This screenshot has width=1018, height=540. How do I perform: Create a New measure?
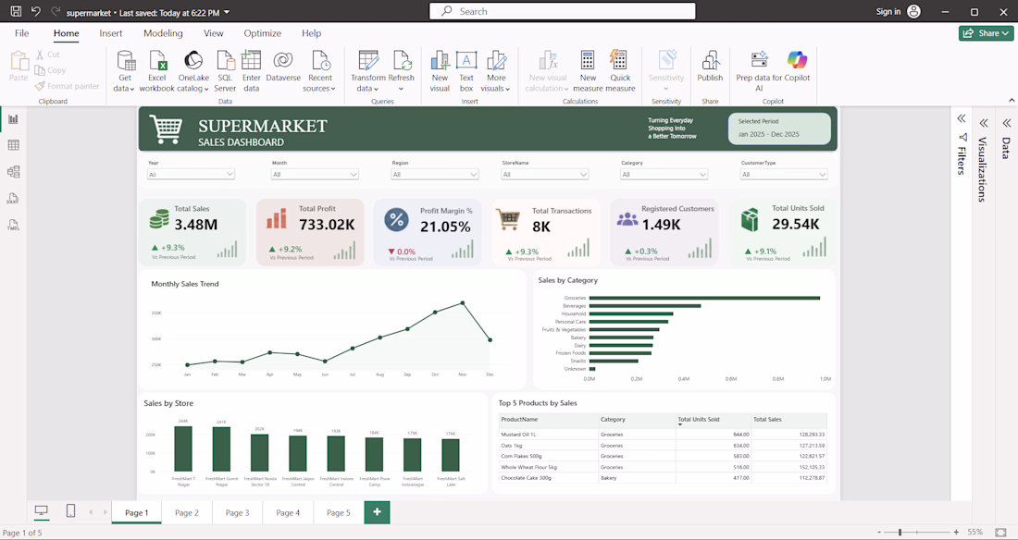589,71
